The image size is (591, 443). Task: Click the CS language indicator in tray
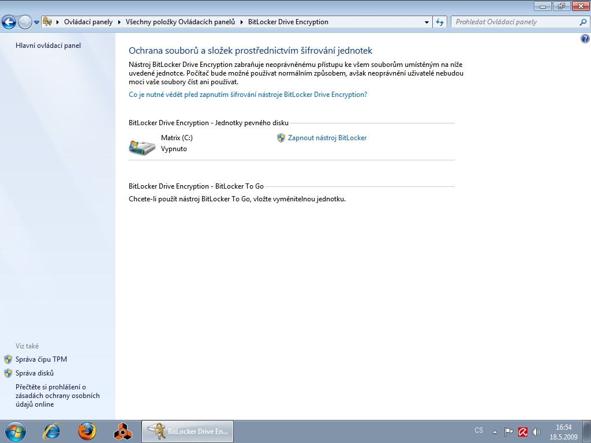478,430
